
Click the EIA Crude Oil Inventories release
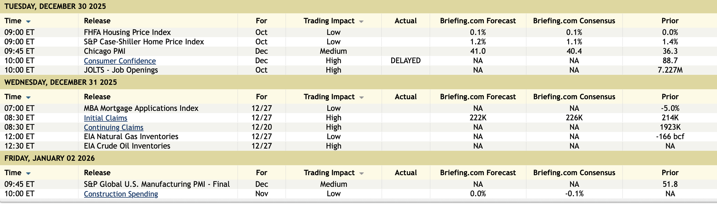(127, 146)
